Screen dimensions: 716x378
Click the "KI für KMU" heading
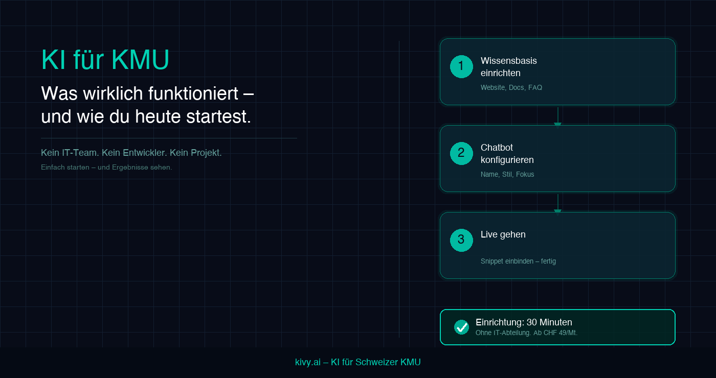[105, 60]
